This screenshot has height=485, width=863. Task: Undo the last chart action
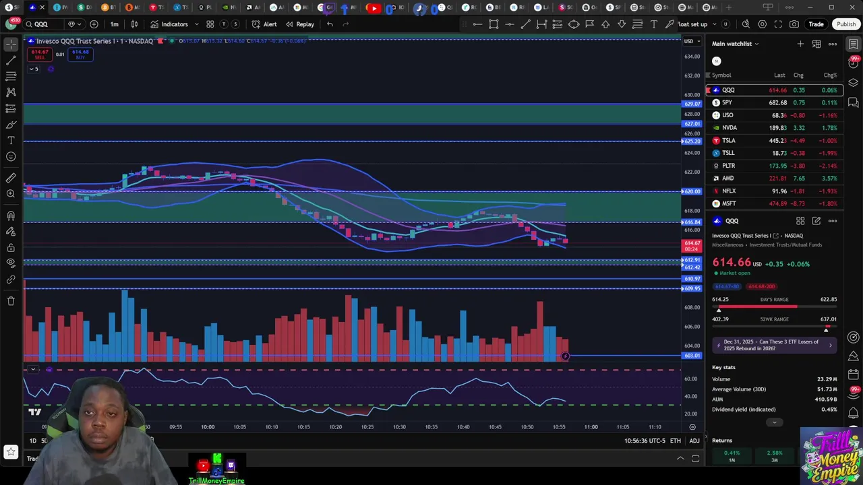pos(330,24)
